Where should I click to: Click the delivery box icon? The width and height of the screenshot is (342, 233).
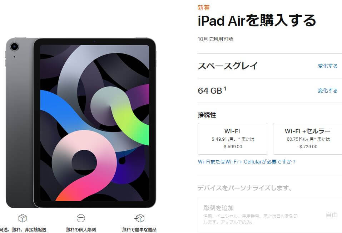tap(23, 218)
